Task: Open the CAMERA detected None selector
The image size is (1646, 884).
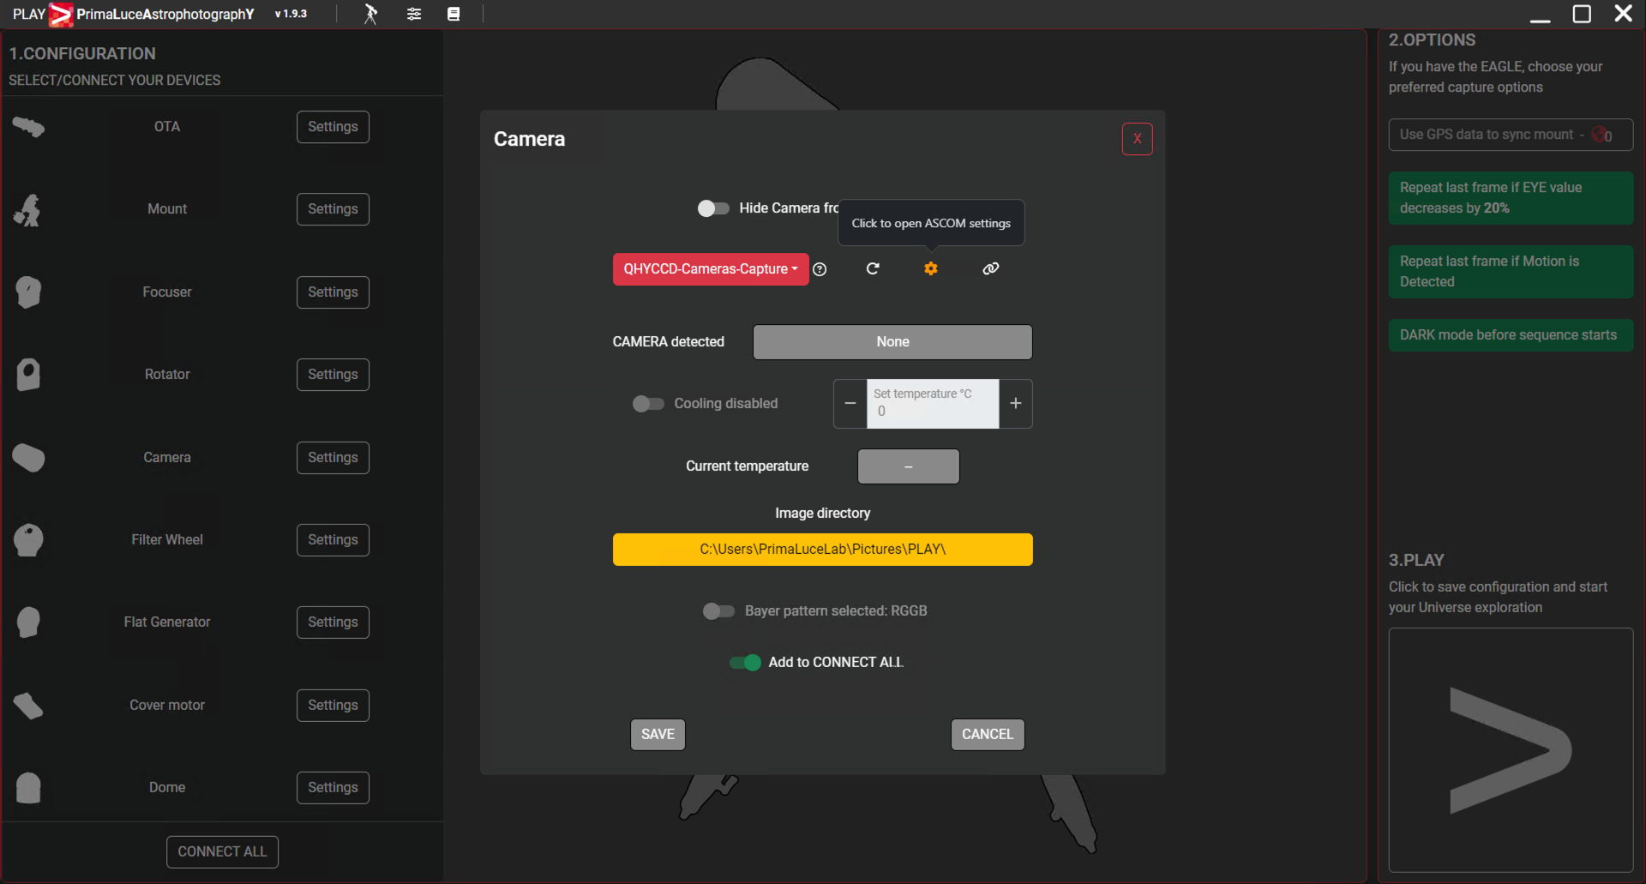Action: (892, 342)
